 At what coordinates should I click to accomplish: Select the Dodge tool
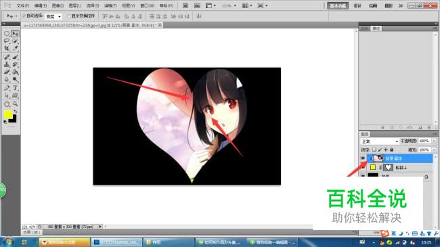coord(15,79)
